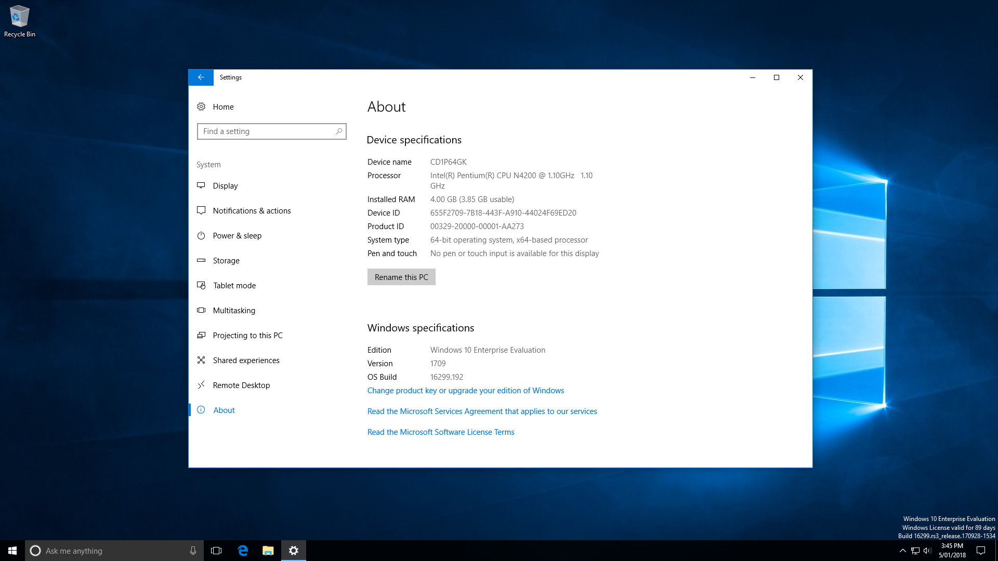Click the Cortana circle icon
The height and width of the screenshot is (561, 998).
35,551
